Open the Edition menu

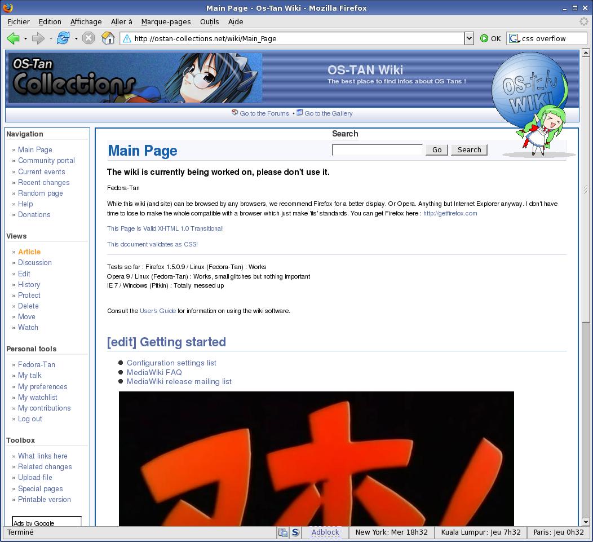point(50,22)
